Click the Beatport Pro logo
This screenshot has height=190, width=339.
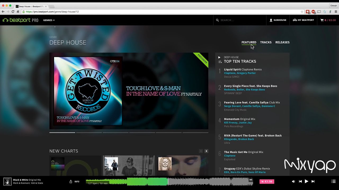(x=20, y=20)
